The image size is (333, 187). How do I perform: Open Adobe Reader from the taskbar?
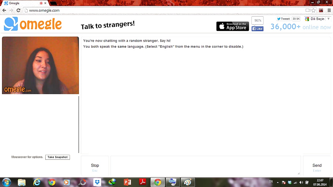tap(143, 182)
